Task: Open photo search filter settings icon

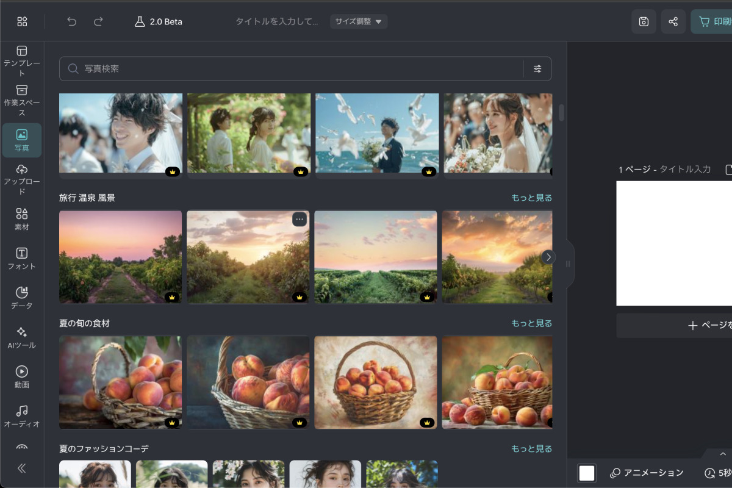Action: tap(537, 69)
